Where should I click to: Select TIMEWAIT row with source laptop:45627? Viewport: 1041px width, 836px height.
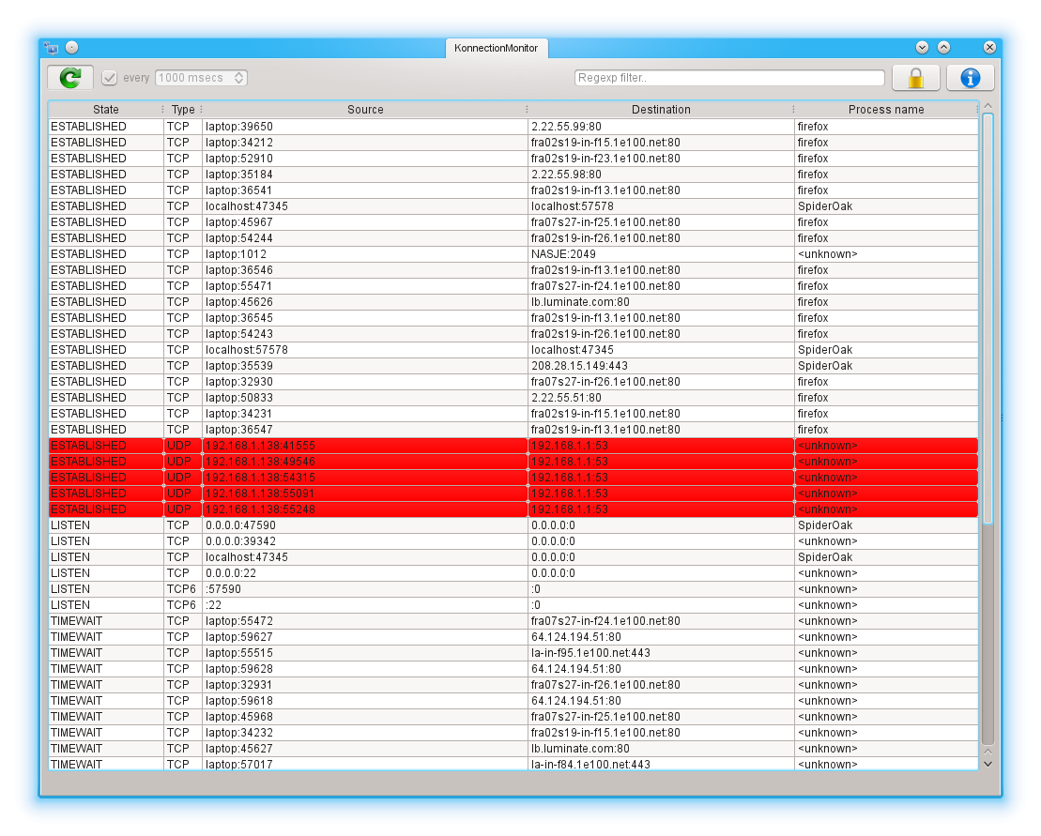point(513,749)
